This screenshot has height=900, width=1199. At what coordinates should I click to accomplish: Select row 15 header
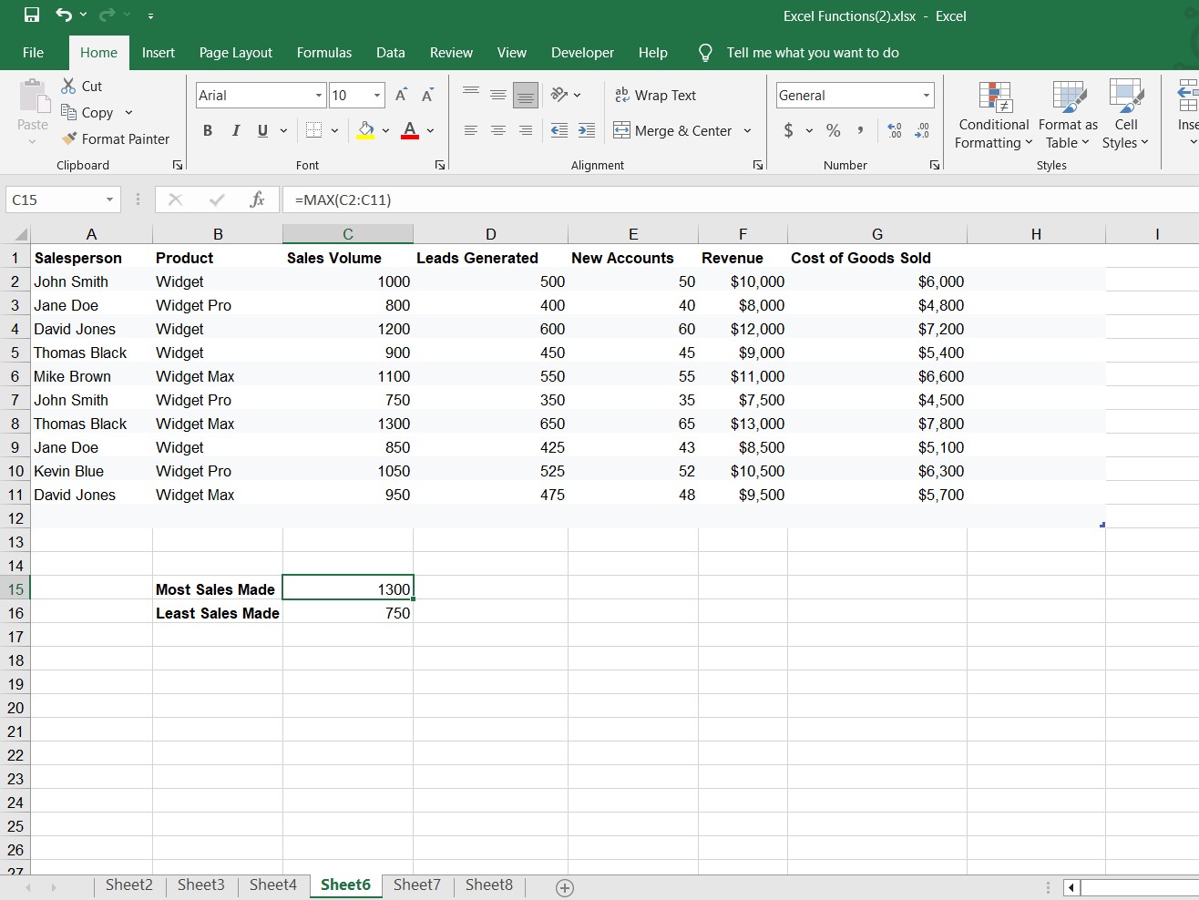click(15, 589)
